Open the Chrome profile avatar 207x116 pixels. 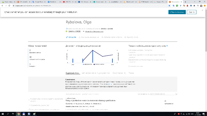coord(201,6)
